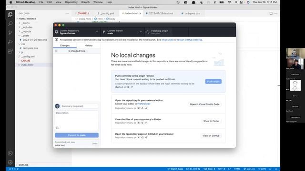Open the Branch menu in menu bar
The width and height of the screenshot is (305, 171).
click(x=85, y=2)
